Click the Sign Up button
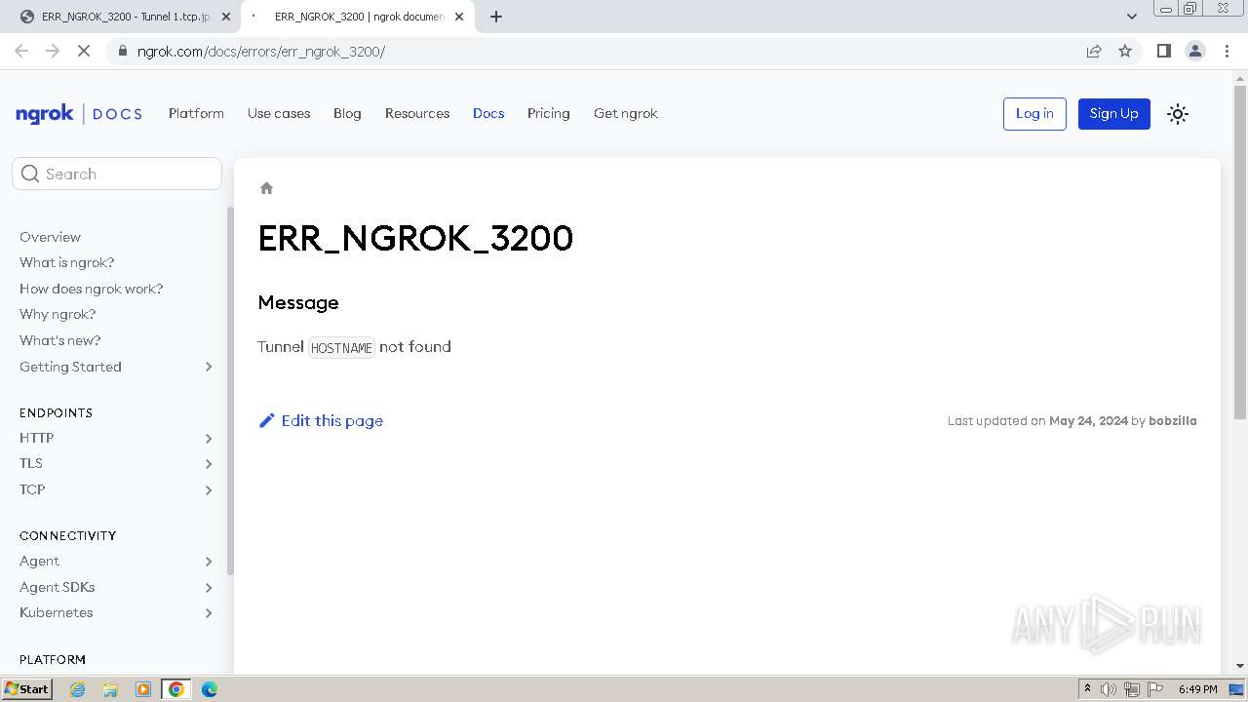The height and width of the screenshot is (702, 1248). tap(1114, 114)
